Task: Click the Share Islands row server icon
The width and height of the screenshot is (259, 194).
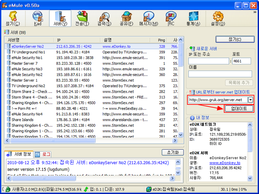Action: pos(8,120)
